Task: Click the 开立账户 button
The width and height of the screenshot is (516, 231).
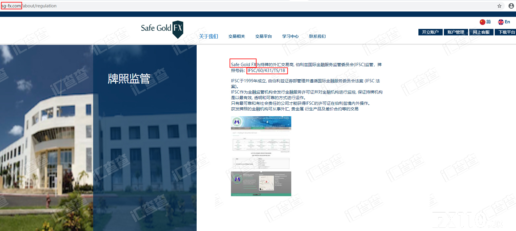Action: coord(430,32)
